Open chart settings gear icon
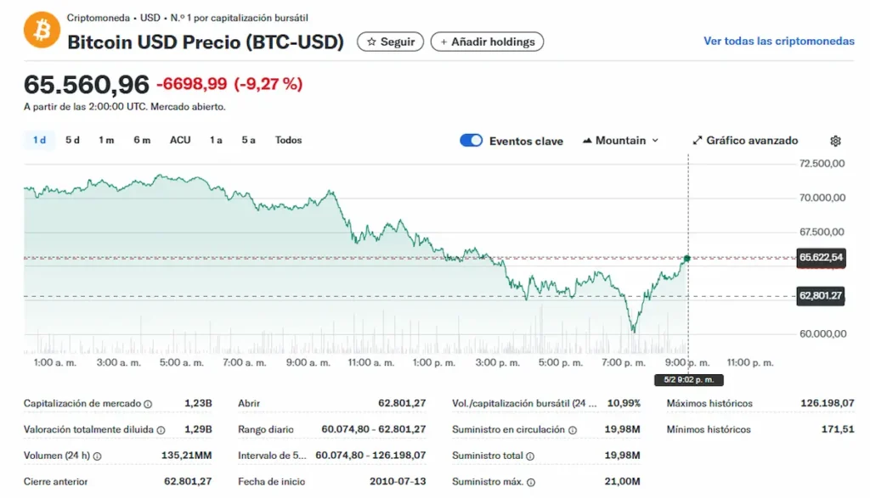 click(x=835, y=141)
